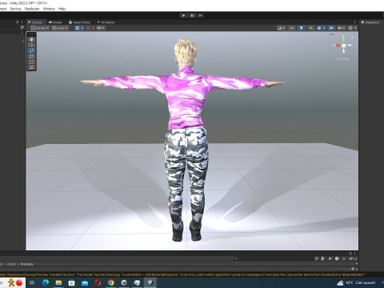Lock the scene view rotation with the gizmo padlock
The width and height of the screenshot is (384, 288).
[x=352, y=37]
